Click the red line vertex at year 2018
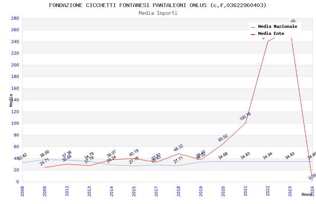 178,154
